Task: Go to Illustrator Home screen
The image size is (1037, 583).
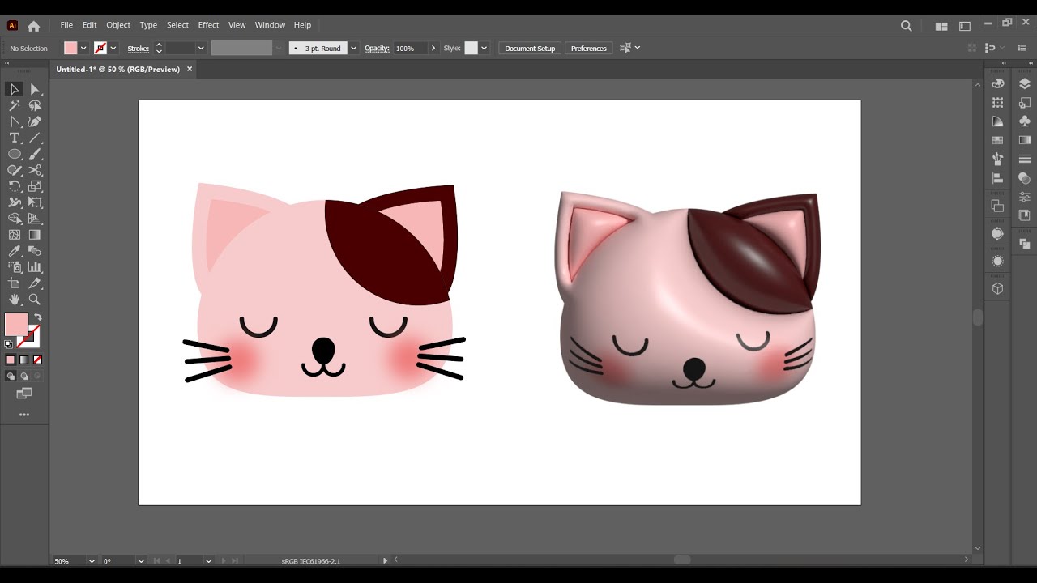Action: [x=33, y=26]
